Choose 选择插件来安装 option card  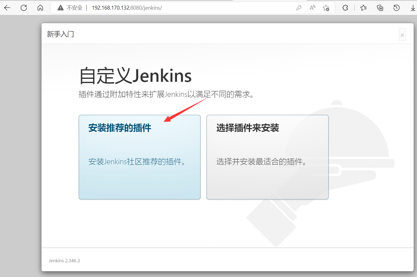coord(268,157)
